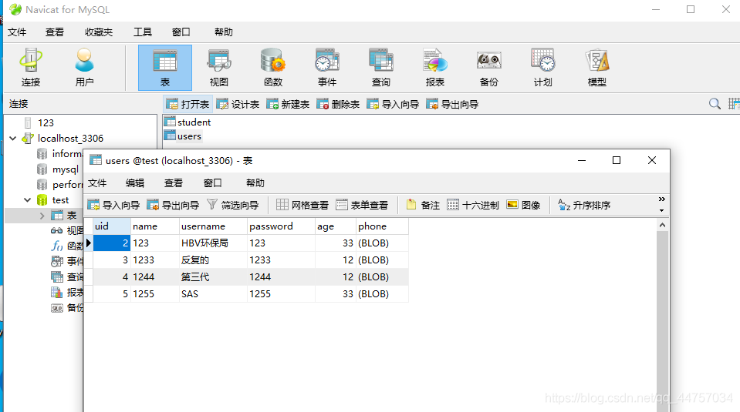Viewport: 740px width, 412px height.
Task: Collapse the test database node
Action: [x=27, y=200]
